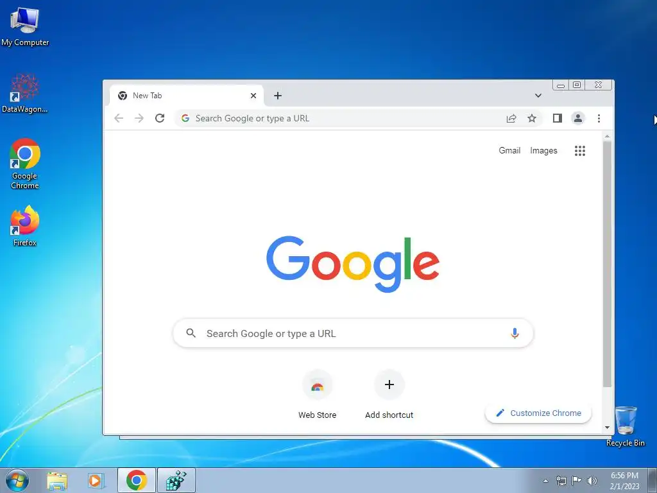
Task: Select the Firefox desktop shortcut
Action: (x=25, y=226)
